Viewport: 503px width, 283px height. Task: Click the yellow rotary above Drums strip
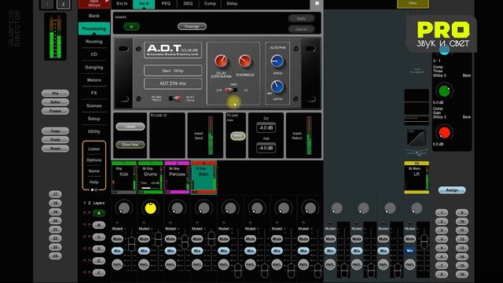150,208
